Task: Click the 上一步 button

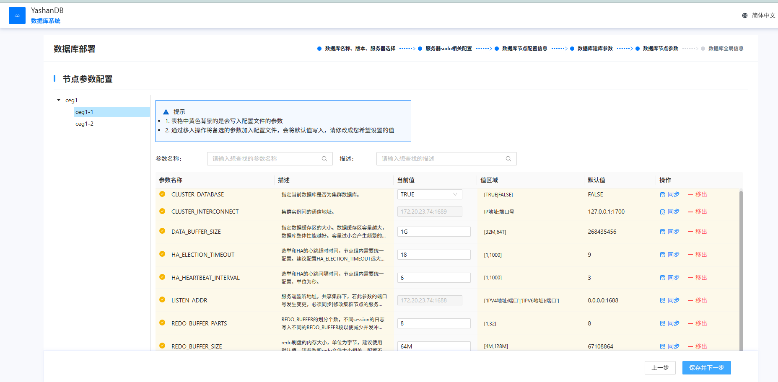Action: coord(660,368)
